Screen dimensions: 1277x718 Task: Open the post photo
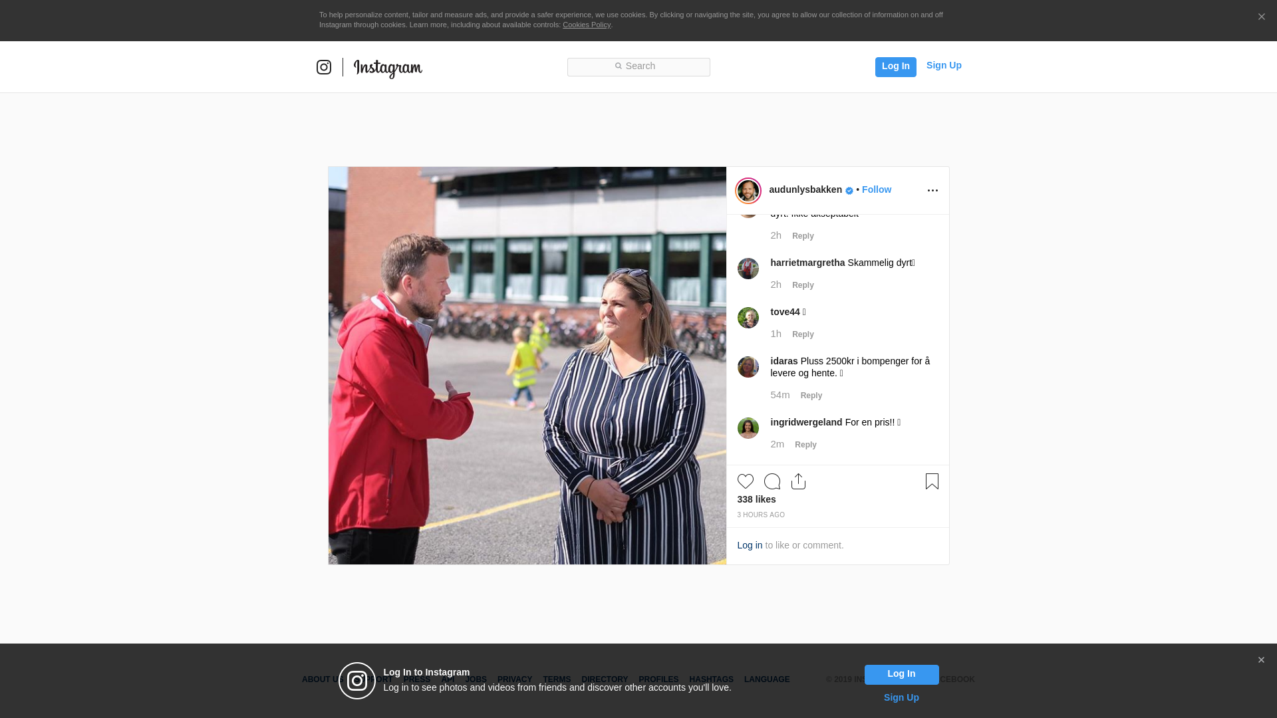(x=527, y=366)
